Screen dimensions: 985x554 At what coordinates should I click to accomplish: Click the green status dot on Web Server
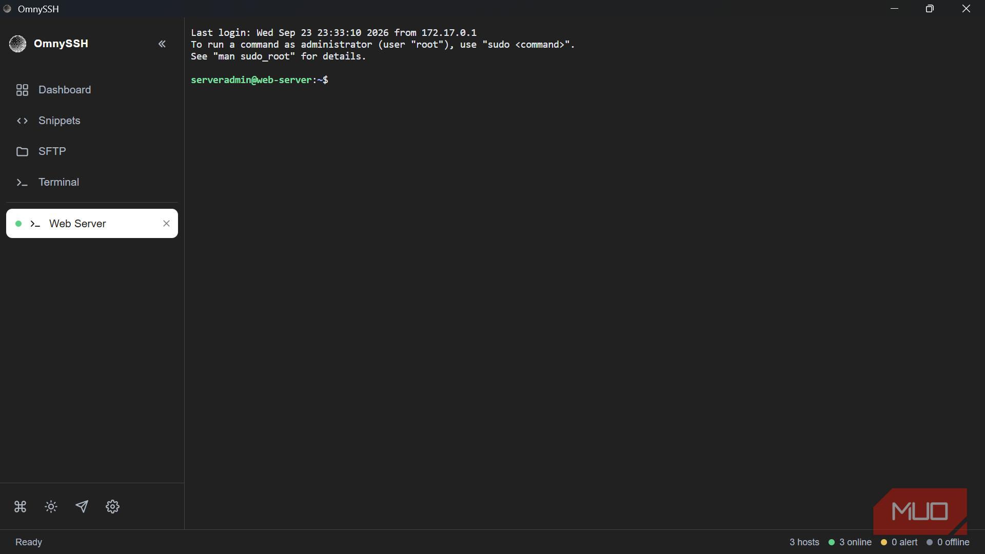18,224
